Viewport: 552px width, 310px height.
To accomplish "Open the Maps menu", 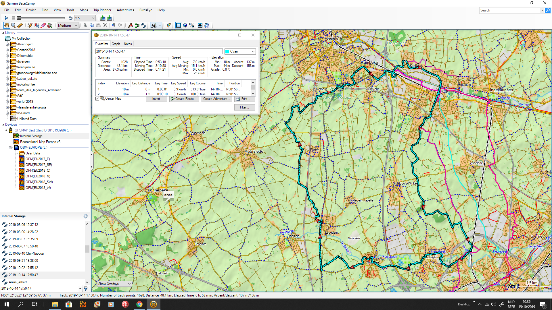I will tap(84, 10).
